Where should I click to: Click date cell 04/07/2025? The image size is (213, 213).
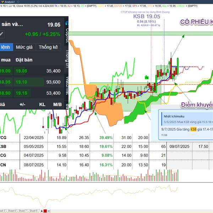click(x=34, y=155)
